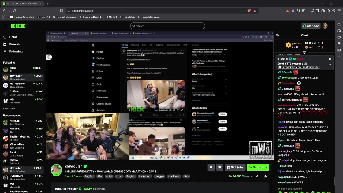Open Imported From IE bookmark folder
This screenshot has height=193, width=343.
coord(91,17)
